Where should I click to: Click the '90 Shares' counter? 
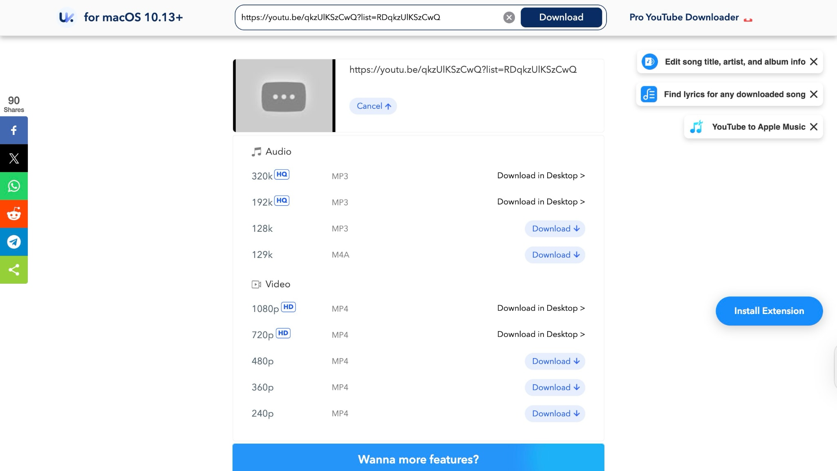pos(14,104)
